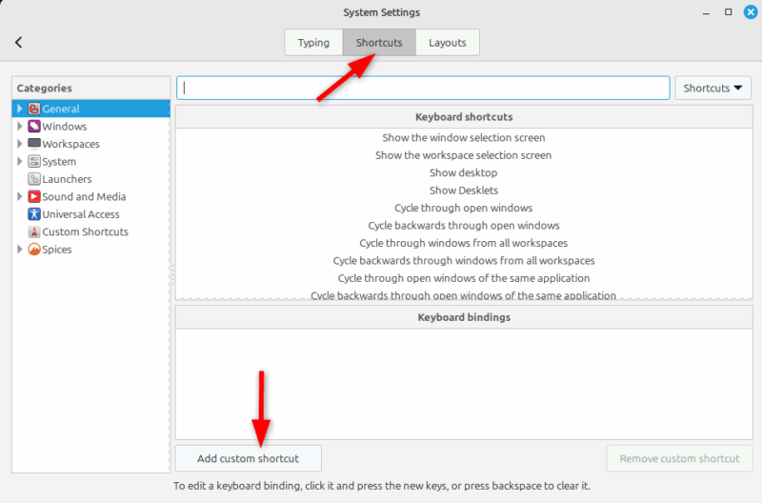Click the Keyboard shortcuts column header
762x503 pixels.
(x=464, y=116)
